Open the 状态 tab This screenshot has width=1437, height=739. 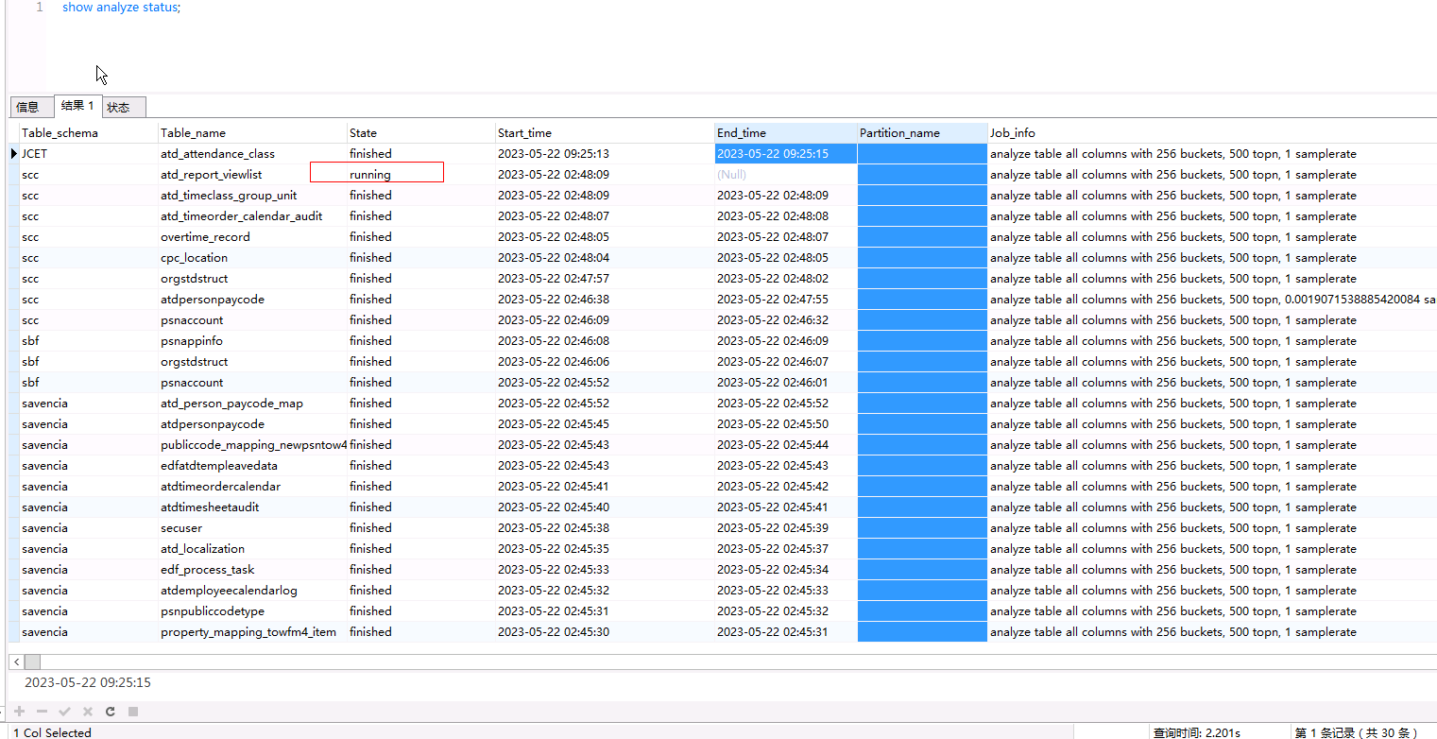119,107
